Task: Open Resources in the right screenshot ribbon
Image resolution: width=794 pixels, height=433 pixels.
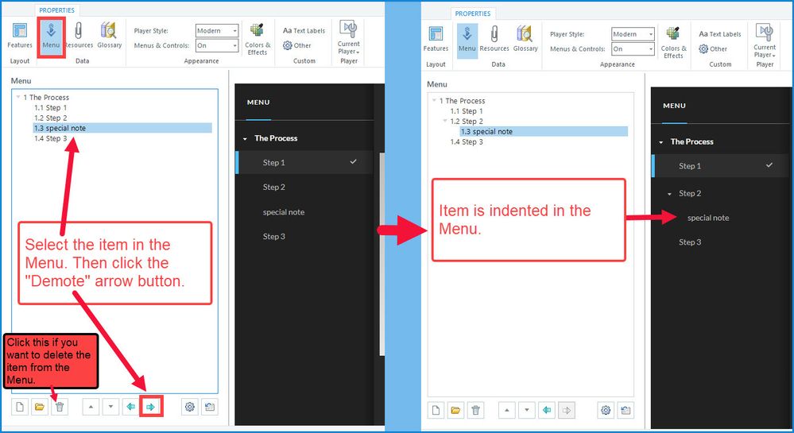Action: (x=494, y=39)
